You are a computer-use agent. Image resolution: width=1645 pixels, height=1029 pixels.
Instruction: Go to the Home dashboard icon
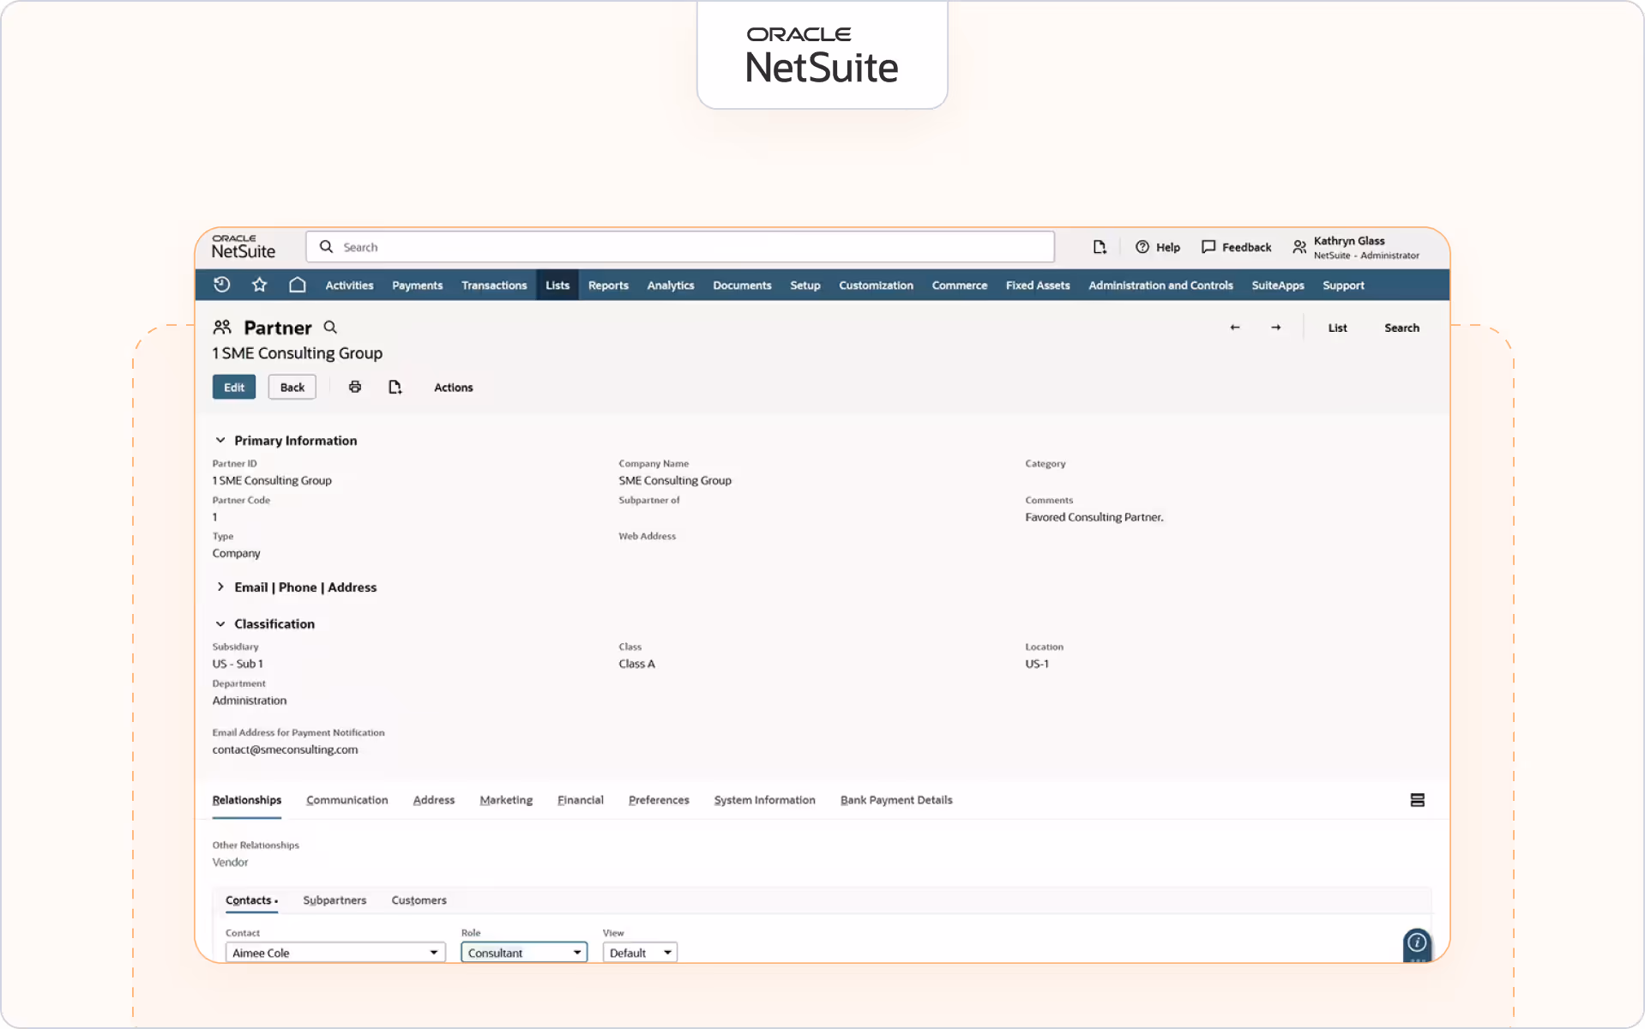click(x=298, y=285)
